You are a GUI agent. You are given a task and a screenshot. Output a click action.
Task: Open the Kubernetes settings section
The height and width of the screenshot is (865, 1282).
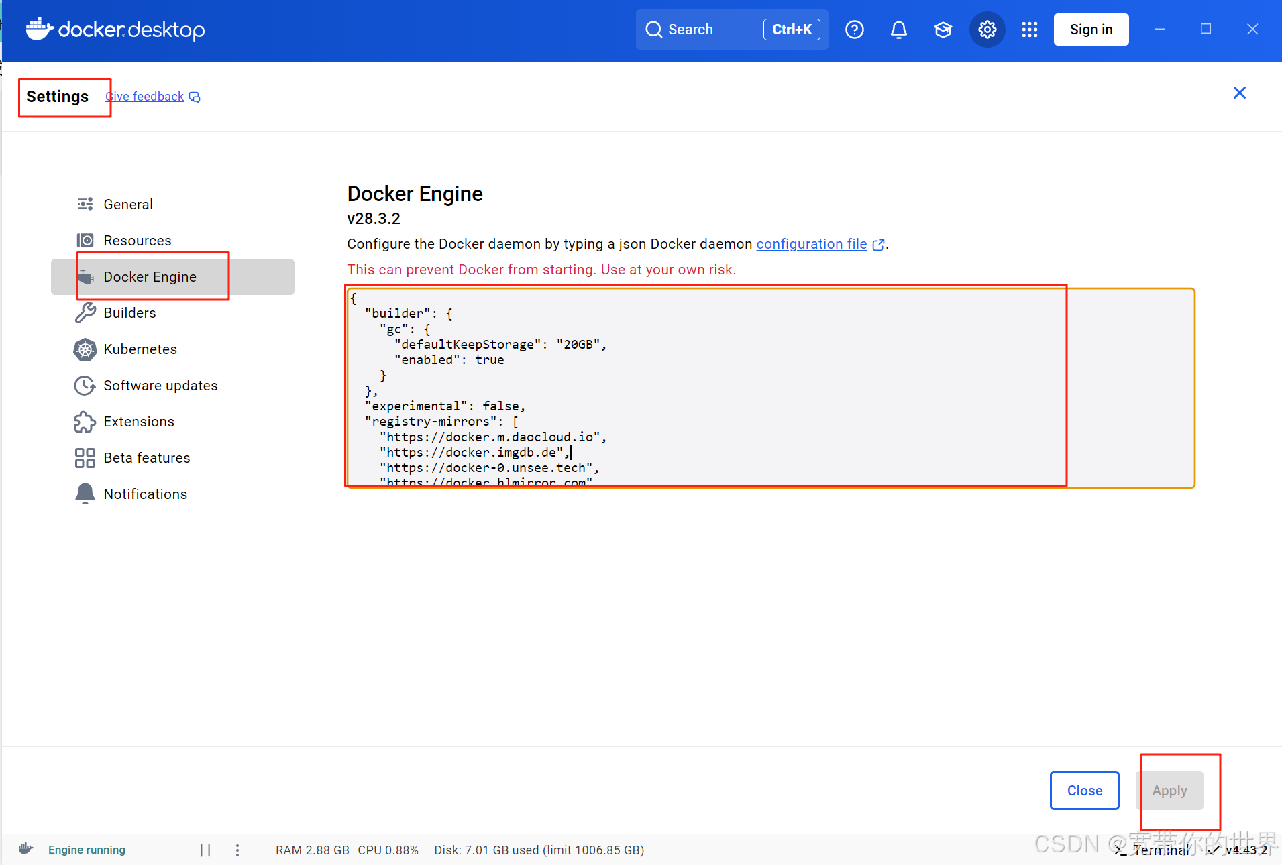172,349
